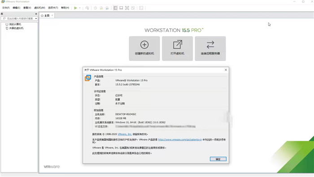314x177 pixels.
Task: Open the 选项卡(T) menu
Action: (53, 8)
